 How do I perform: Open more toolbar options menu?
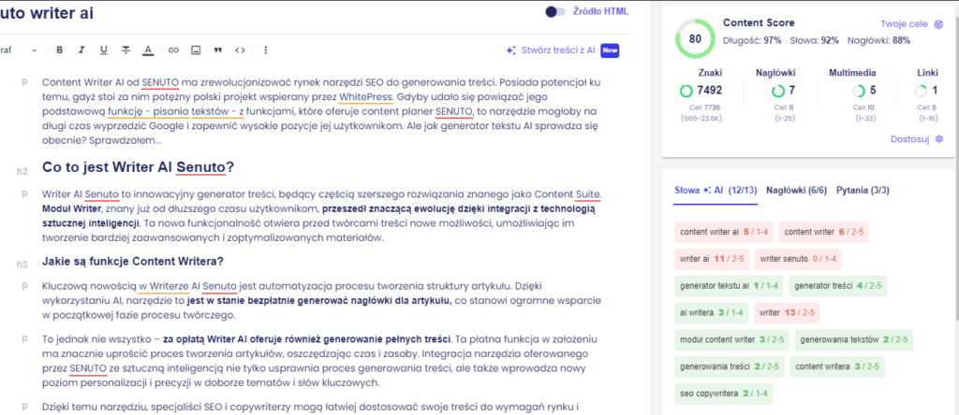pyautogui.click(x=265, y=50)
